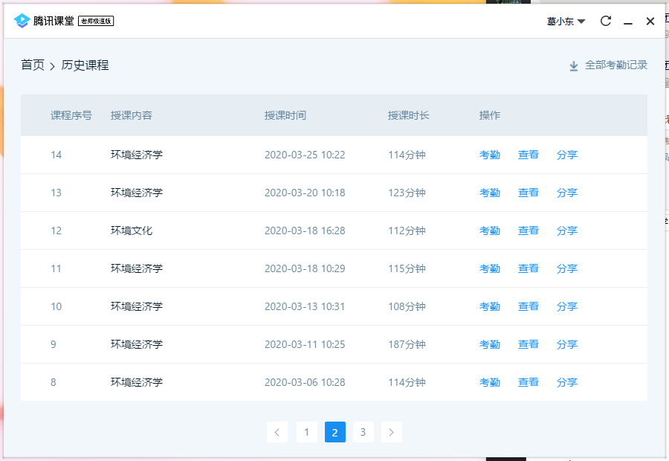This screenshot has width=669, height=461.
Task: Click the Tencent Classroom logo icon
Action: coord(22,21)
